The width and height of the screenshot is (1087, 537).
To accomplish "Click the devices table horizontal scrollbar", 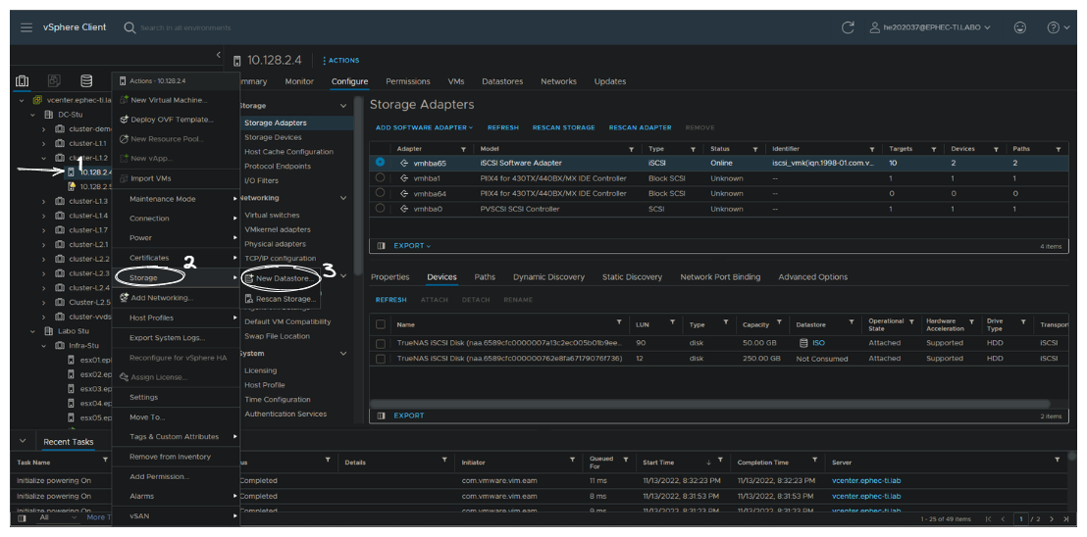I will click(710, 404).
